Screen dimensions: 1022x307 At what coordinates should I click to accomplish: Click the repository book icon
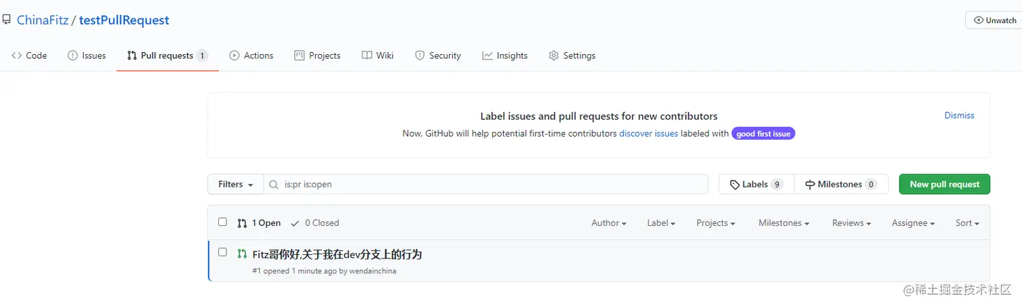6,20
